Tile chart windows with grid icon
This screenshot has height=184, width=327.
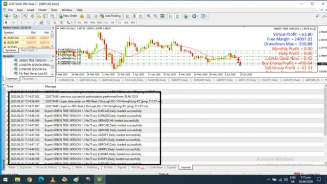pos(162,16)
